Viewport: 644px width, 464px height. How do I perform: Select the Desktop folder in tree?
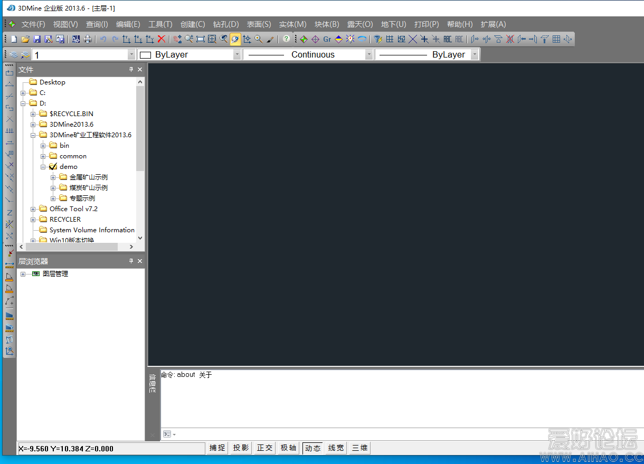point(52,82)
